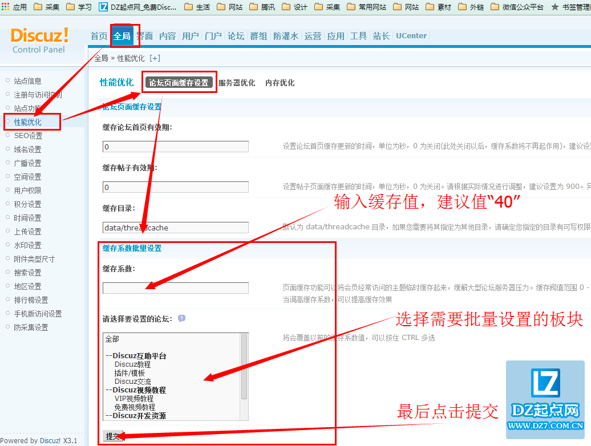Open the 设计 bookmark folder
Image resolution: width=591 pixels, height=446 pixels.
click(294, 7)
